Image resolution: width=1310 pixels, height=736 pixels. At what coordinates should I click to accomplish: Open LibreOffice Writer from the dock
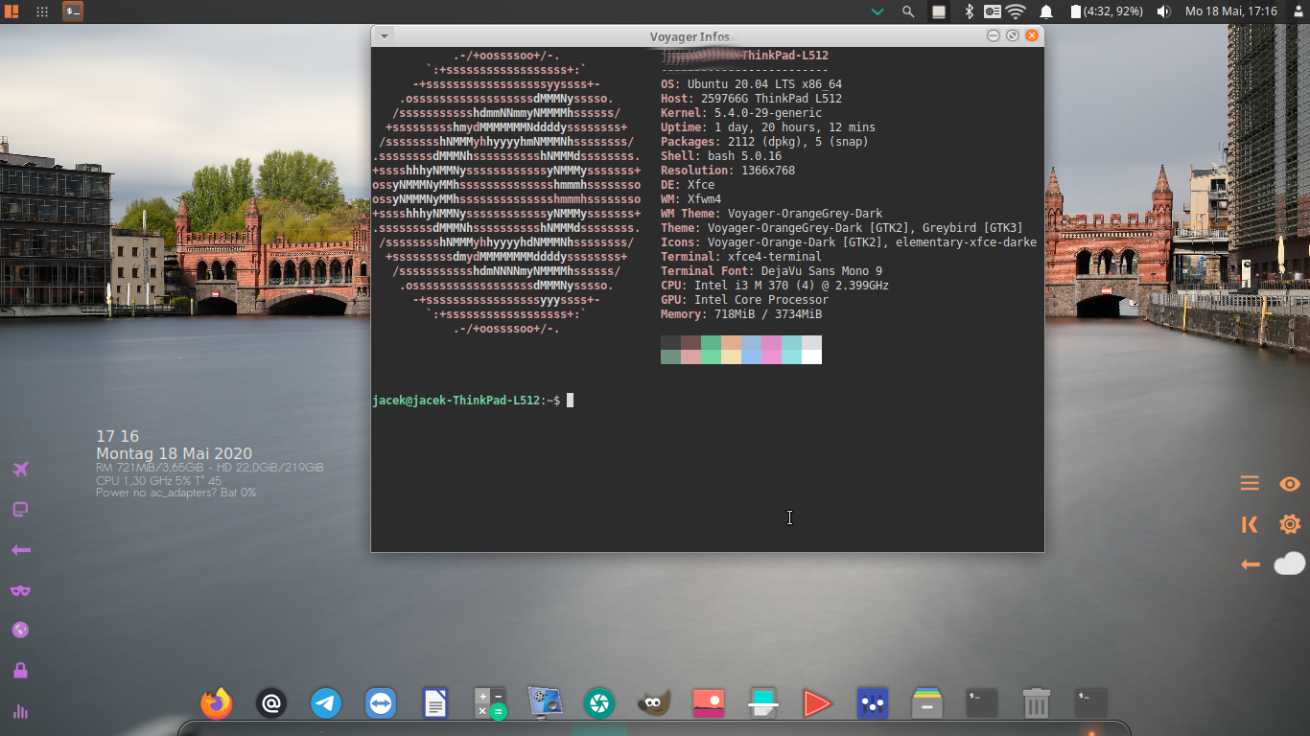[x=435, y=703]
